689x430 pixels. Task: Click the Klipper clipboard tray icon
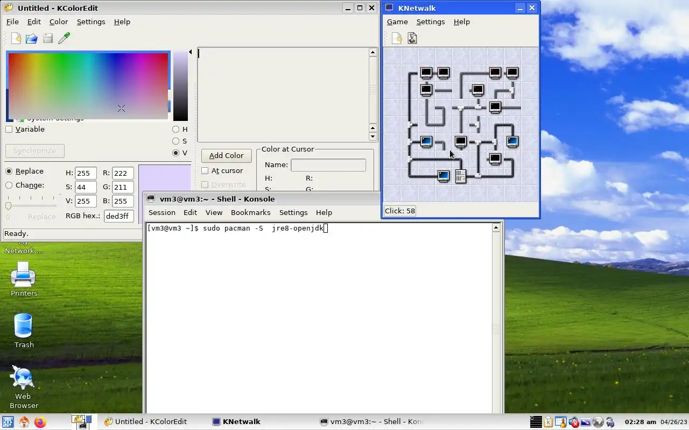pyautogui.click(x=548, y=422)
